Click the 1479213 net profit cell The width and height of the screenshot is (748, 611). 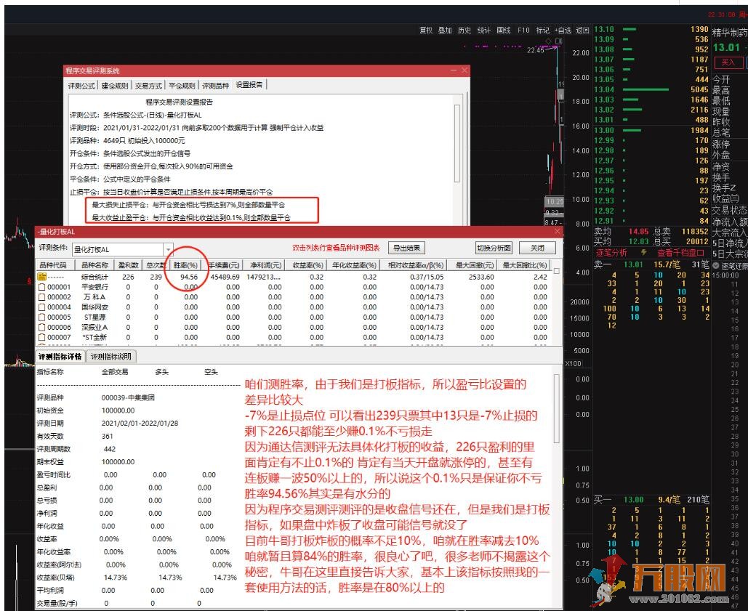point(263,277)
